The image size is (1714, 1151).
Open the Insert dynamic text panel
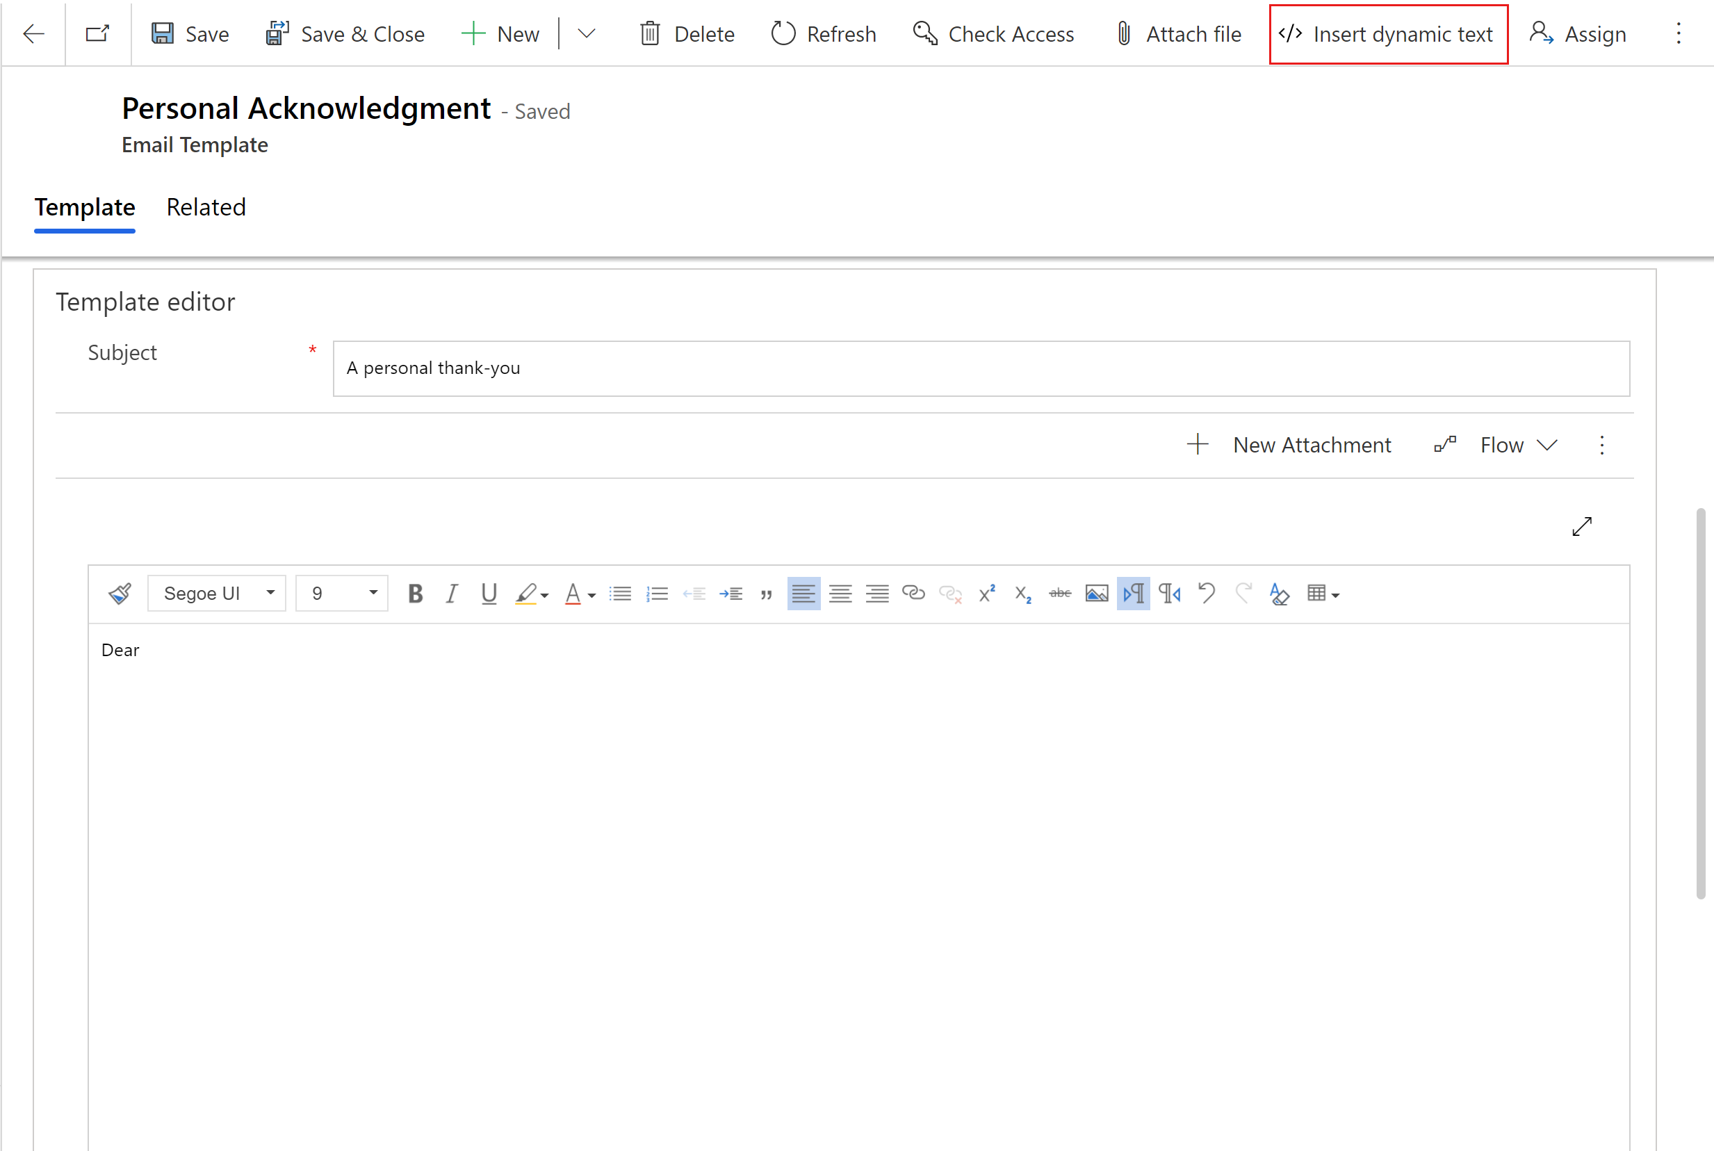(x=1385, y=33)
